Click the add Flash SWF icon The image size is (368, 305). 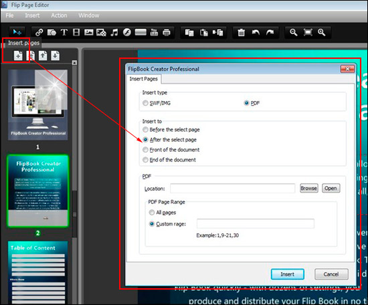coord(127,32)
